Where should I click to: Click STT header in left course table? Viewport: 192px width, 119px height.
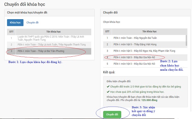(11, 32)
